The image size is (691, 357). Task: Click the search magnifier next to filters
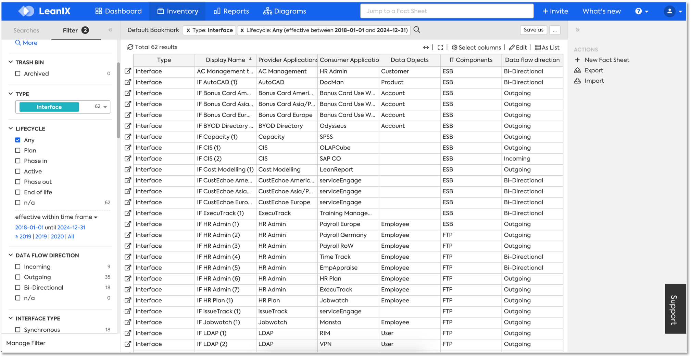click(417, 30)
